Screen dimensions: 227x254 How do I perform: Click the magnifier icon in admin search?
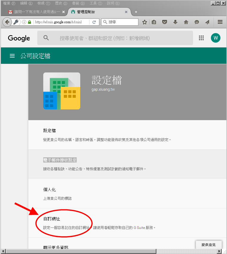46,38
